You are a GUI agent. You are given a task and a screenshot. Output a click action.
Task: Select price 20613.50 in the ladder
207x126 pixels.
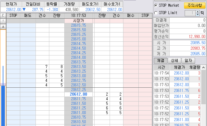79,67
